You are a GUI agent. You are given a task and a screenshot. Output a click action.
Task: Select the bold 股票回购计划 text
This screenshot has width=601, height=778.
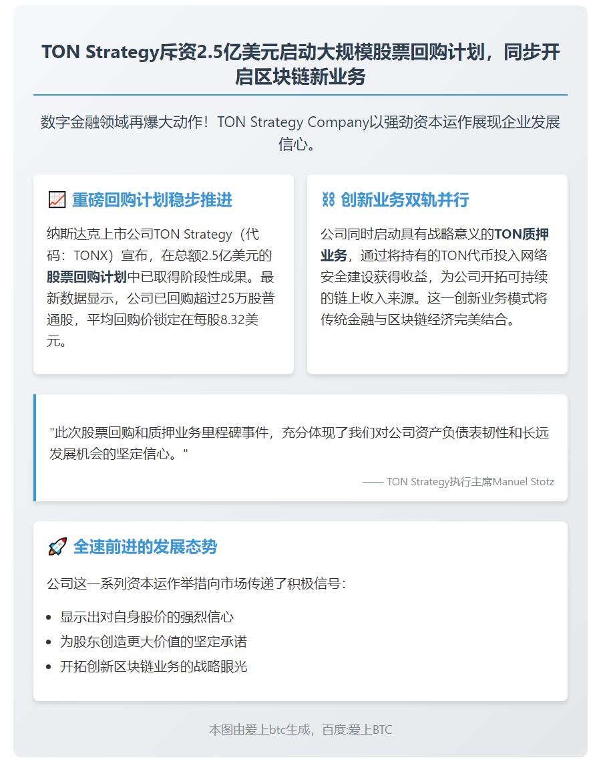[87, 277]
